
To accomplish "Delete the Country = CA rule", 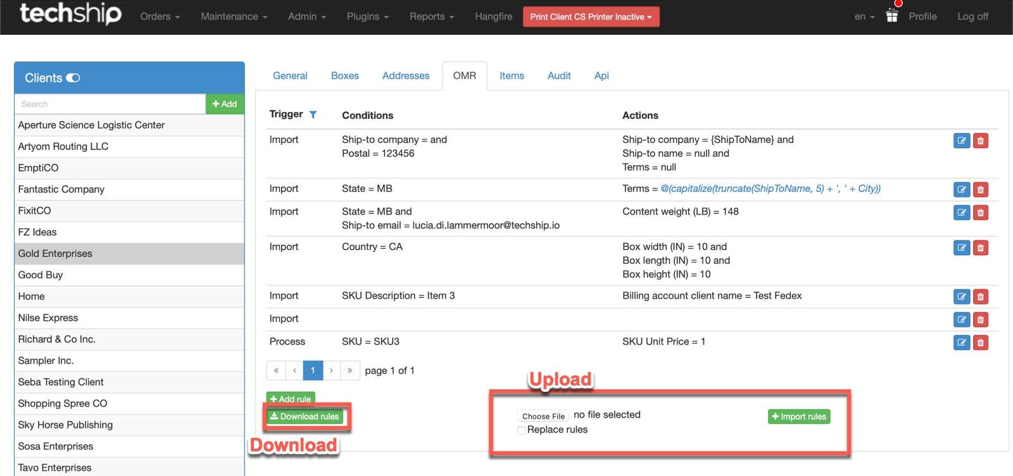I will [980, 247].
